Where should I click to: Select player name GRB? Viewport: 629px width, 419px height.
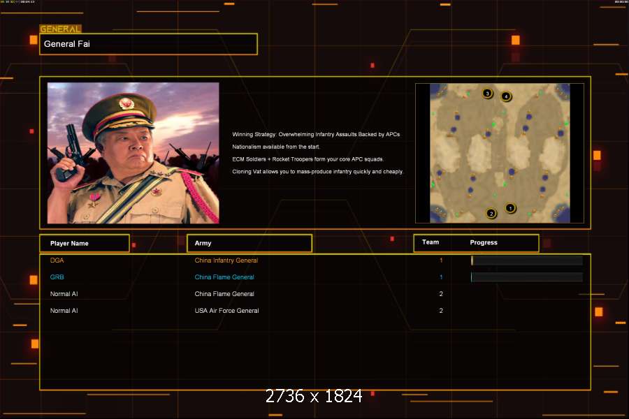coord(57,277)
